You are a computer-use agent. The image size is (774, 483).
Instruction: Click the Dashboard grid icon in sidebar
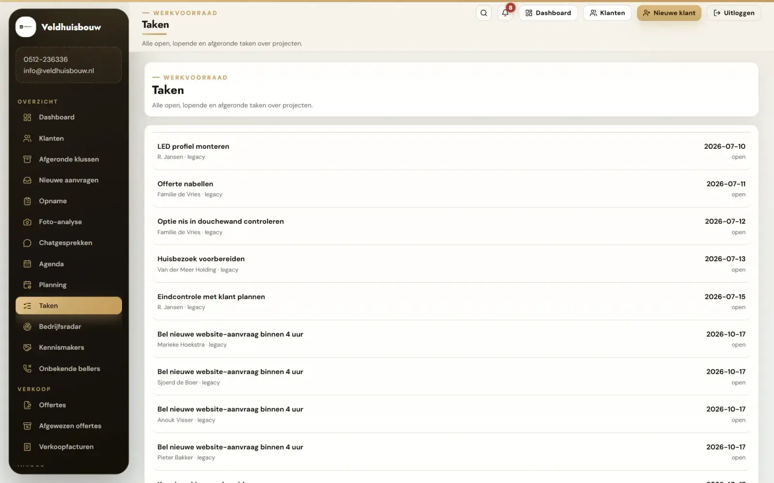coord(28,117)
